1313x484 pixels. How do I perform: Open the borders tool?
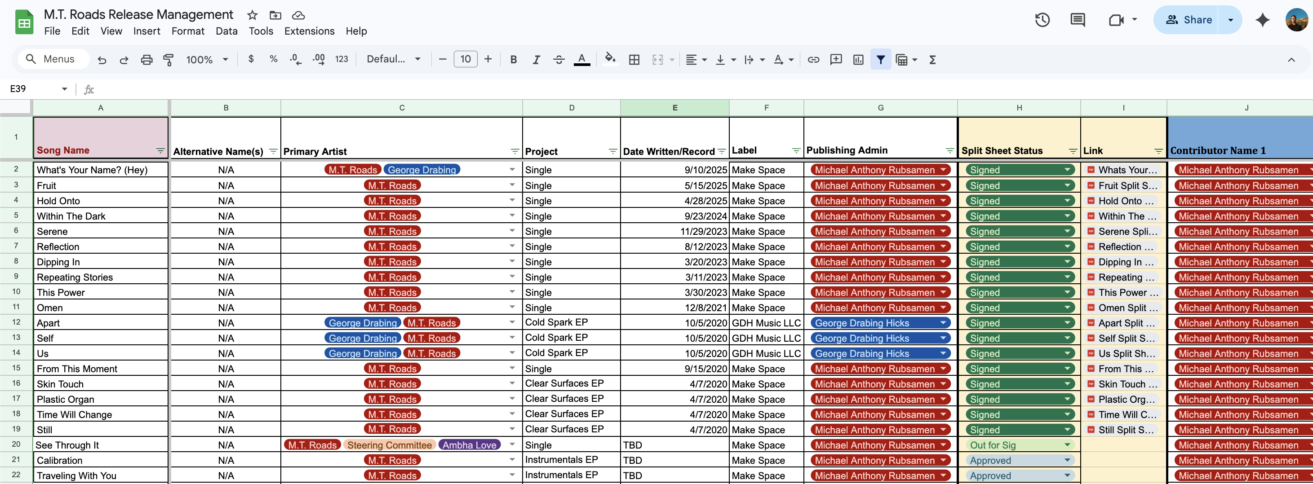tap(634, 60)
